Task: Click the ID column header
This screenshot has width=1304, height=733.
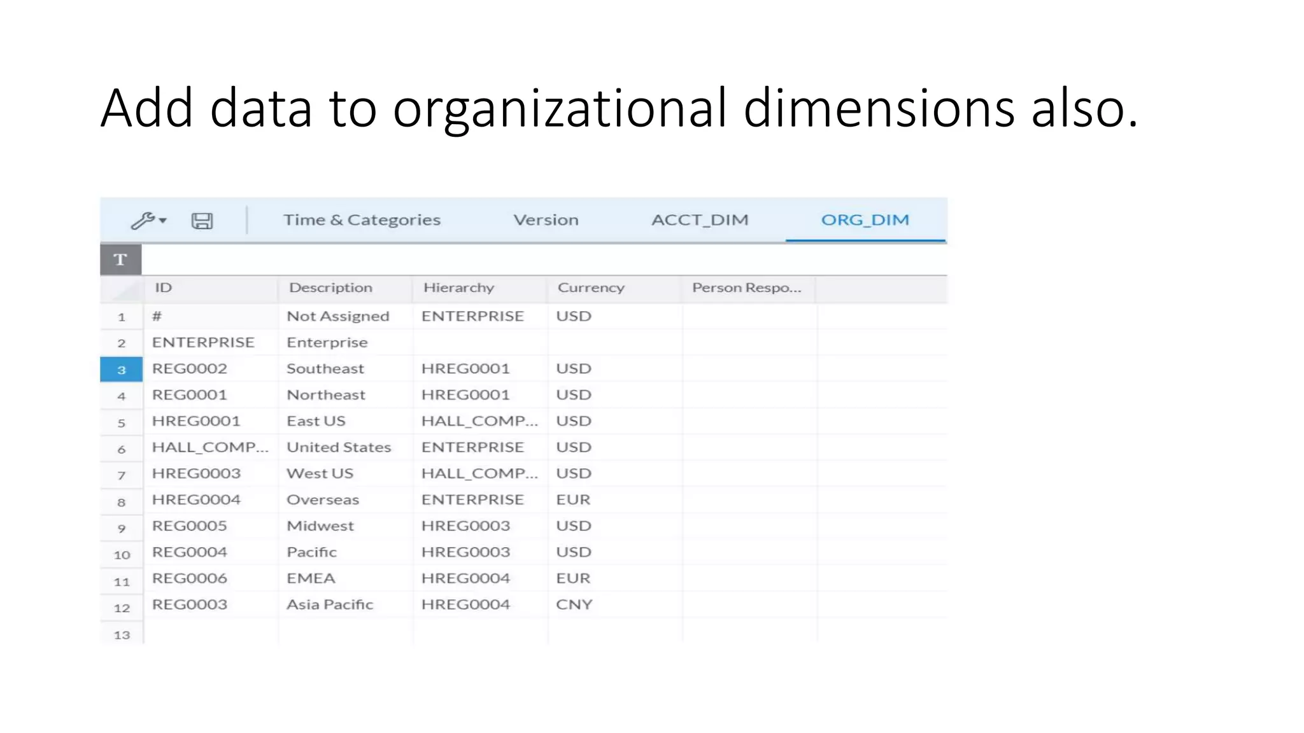Action: (x=210, y=288)
